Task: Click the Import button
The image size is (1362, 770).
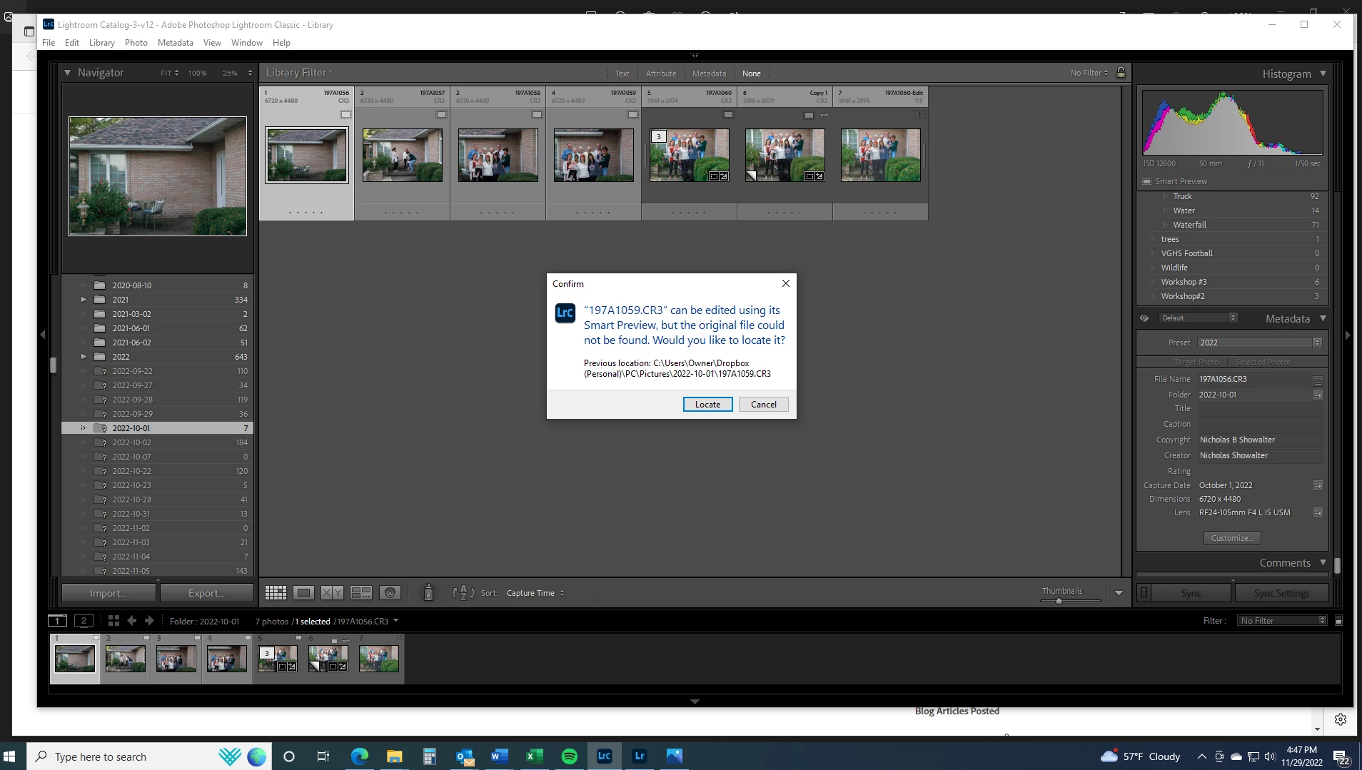Action: coord(109,593)
